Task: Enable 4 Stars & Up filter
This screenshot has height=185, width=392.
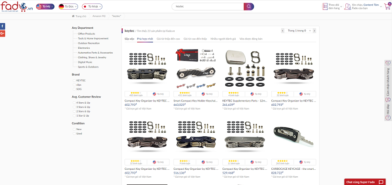Action: coord(74,103)
